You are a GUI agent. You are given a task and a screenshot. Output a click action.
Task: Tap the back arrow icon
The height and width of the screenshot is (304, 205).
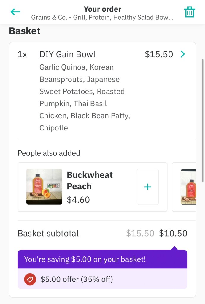[x=15, y=12]
